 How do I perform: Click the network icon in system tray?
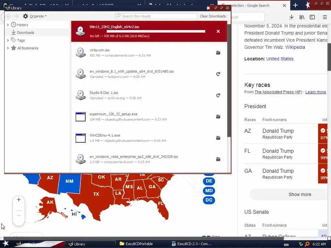coord(301,244)
